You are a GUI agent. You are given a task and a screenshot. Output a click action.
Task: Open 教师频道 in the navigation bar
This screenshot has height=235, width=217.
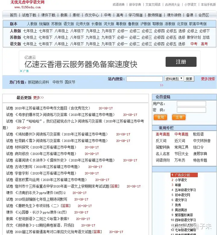tap(155, 15)
